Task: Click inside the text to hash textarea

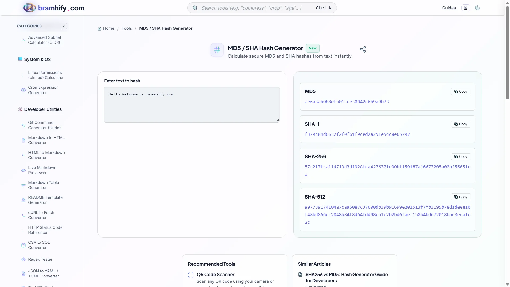Action: click(192, 105)
